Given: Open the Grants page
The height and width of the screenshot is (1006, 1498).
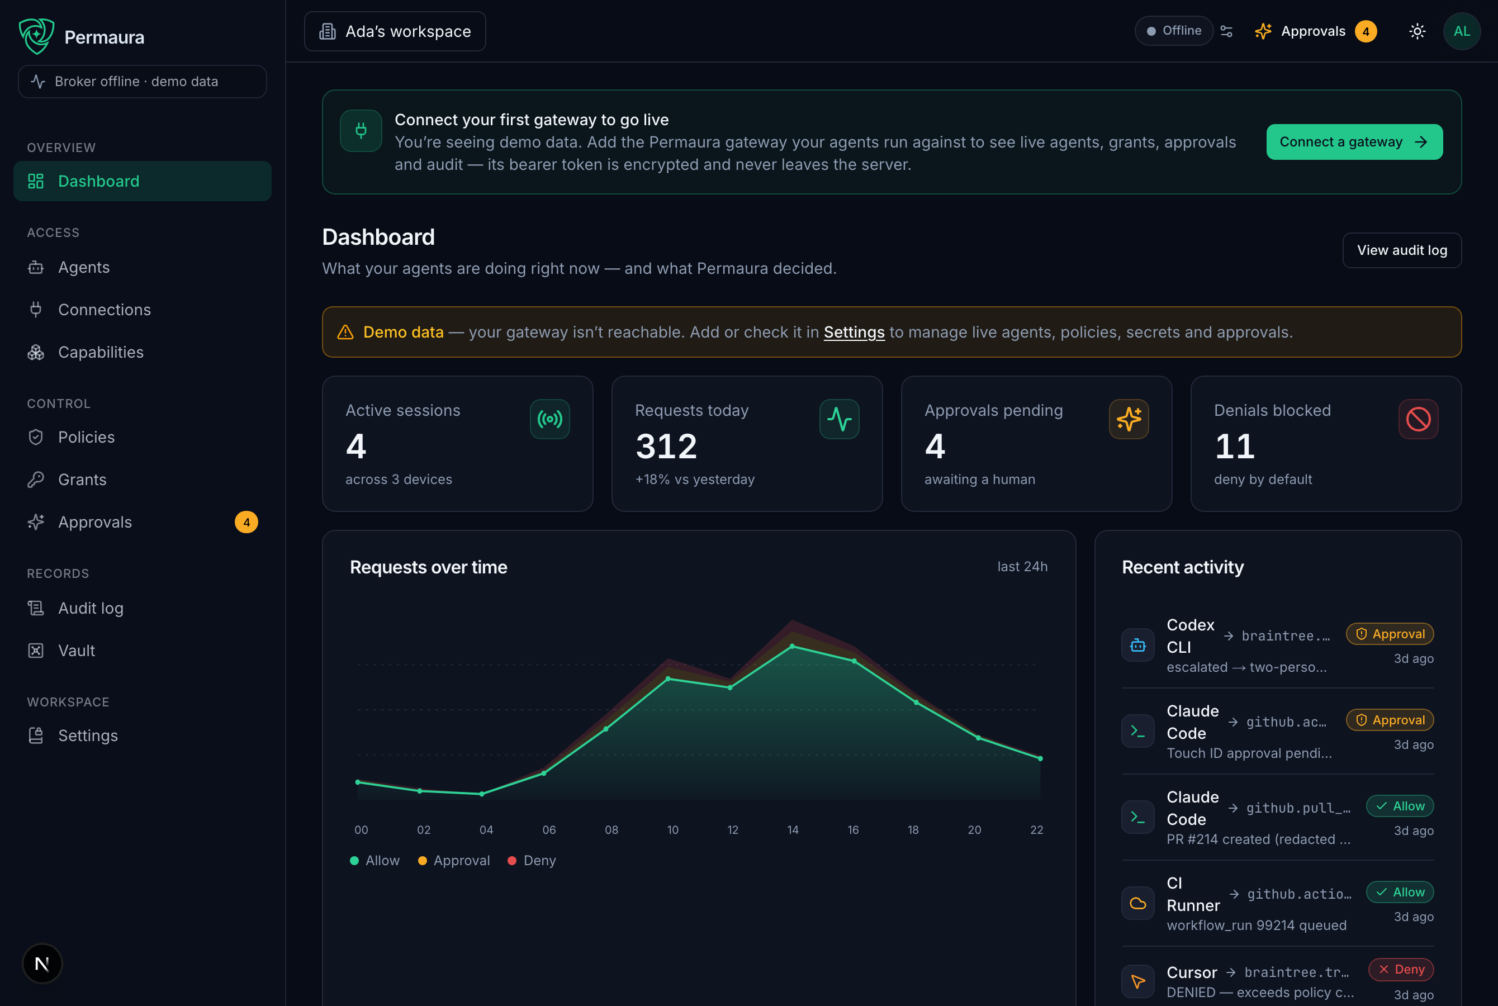Looking at the screenshot, I should point(143,480).
